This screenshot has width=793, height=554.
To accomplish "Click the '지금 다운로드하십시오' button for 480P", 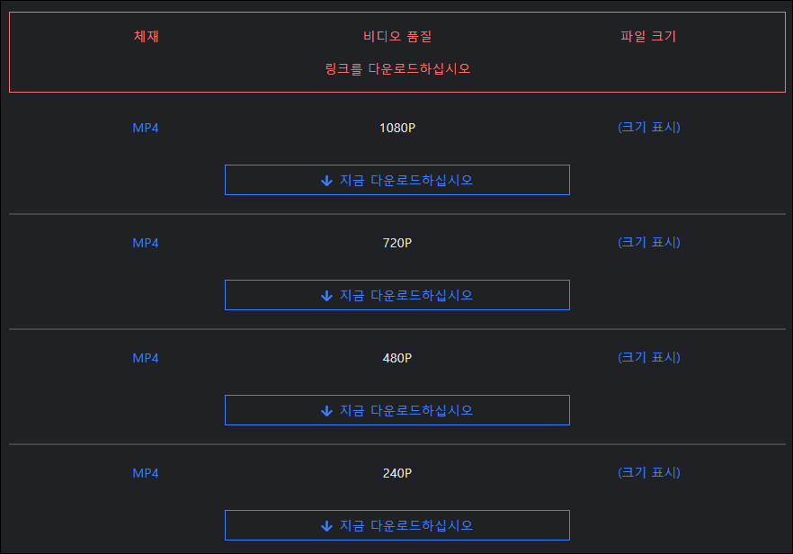I will (396, 410).
